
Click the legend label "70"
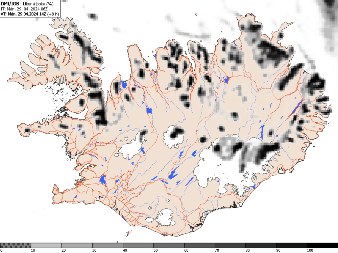(217, 250)
